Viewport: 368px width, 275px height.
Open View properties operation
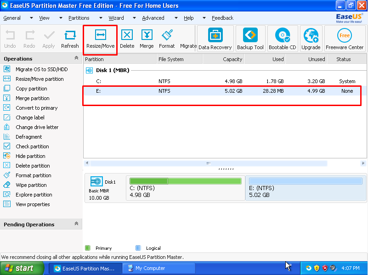33,204
